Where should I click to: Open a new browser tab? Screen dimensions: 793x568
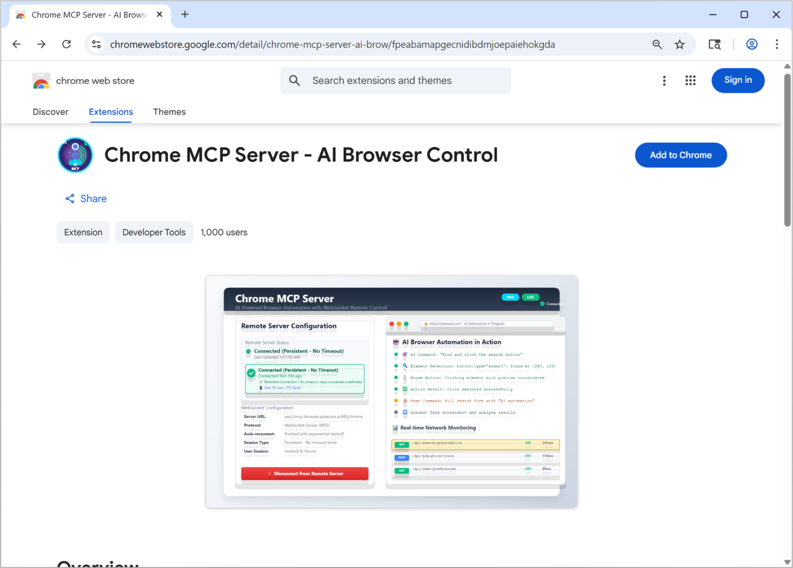(185, 15)
